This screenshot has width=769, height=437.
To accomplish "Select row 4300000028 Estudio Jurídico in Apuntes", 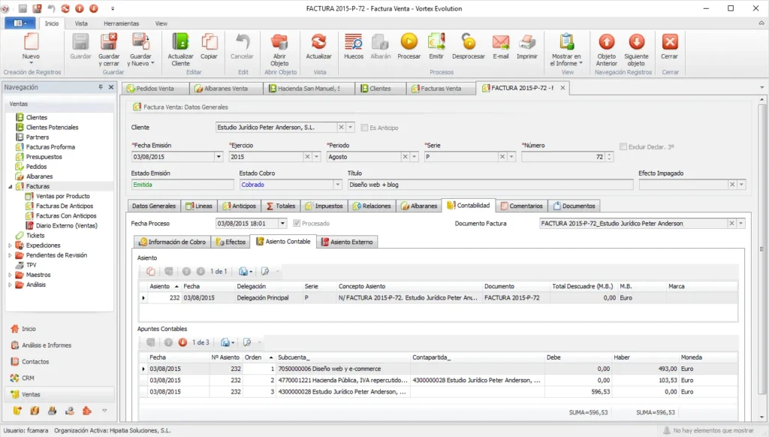I will [x=438, y=392].
